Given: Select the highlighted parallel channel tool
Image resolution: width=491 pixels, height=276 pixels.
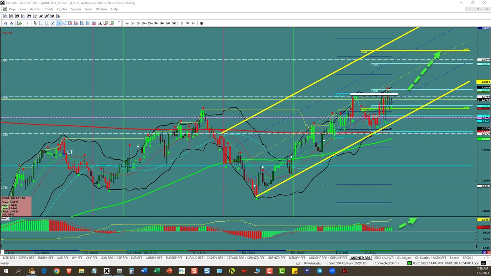Looking at the screenshot, I should coord(59,23).
